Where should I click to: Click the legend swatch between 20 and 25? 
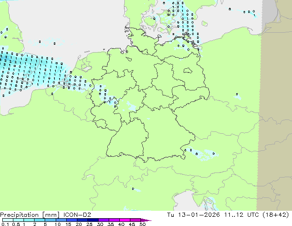[82, 220]
